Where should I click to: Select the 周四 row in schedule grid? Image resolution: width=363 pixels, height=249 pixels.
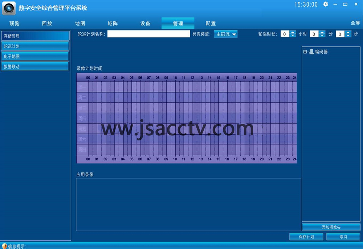coord(187,118)
